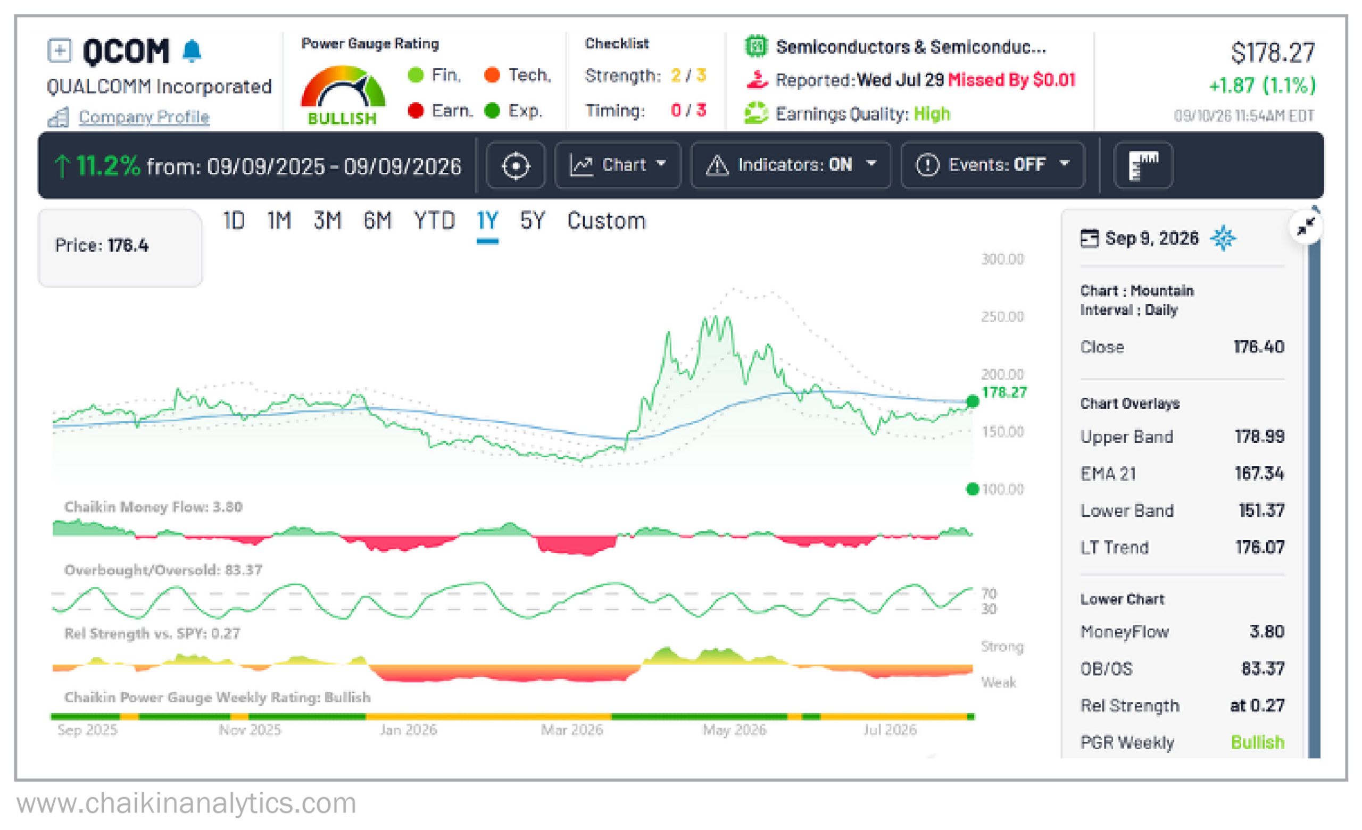Viewport: 1362px width, 830px height.
Task: Click the MoneyFlow 3.80 value in panel
Action: 1267,632
